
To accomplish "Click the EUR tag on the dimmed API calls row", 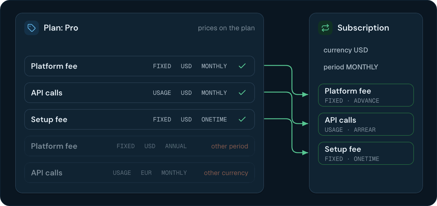I will point(146,173).
